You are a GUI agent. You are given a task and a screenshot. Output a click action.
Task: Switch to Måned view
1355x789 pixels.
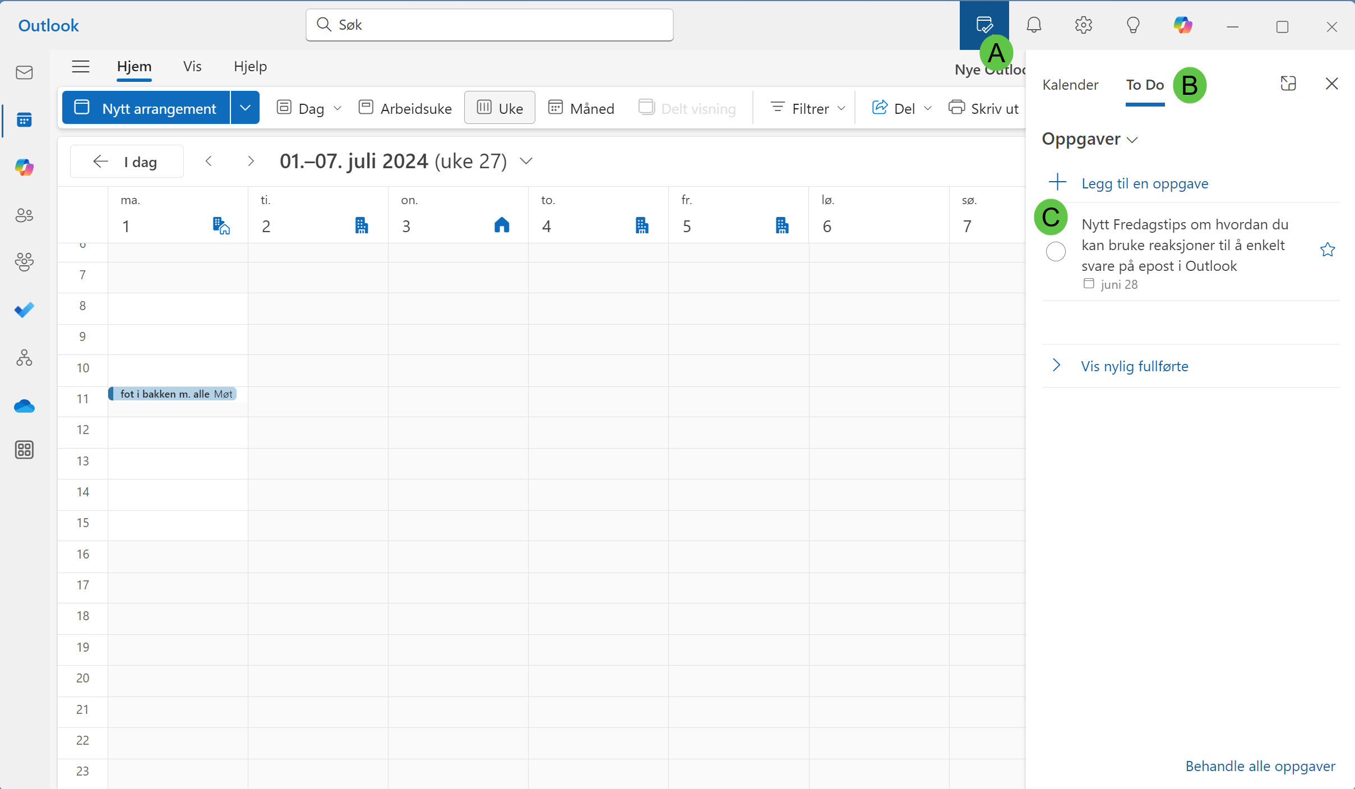coord(581,108)
